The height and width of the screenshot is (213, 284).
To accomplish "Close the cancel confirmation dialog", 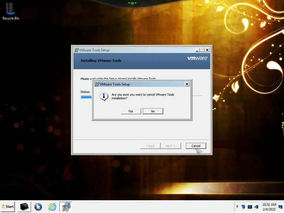I will [187, 84].
